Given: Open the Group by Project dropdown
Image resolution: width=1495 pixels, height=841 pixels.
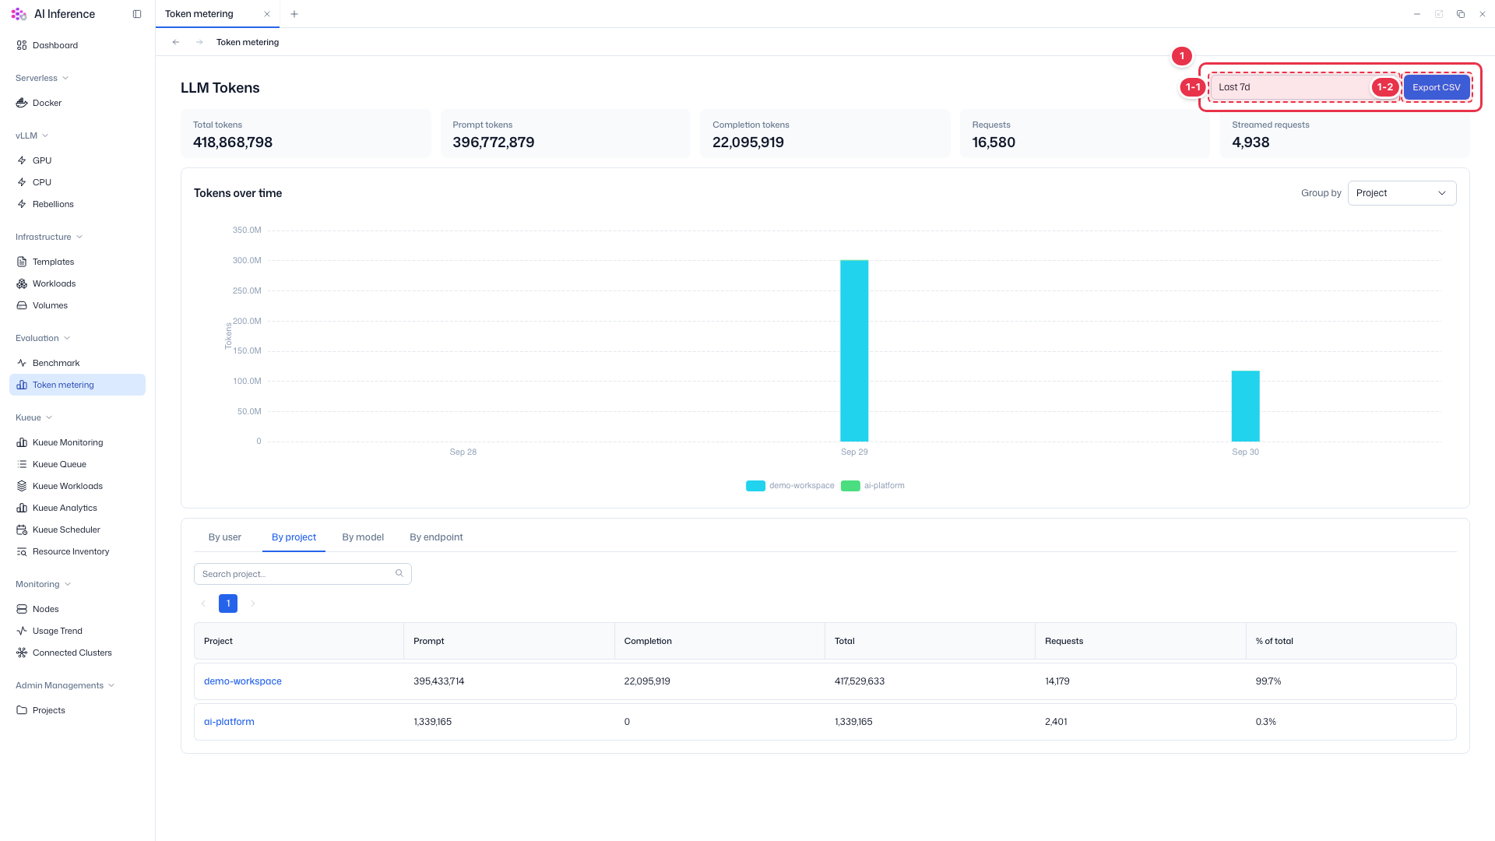Looking at the screenshot, I should pos(1402,193).
